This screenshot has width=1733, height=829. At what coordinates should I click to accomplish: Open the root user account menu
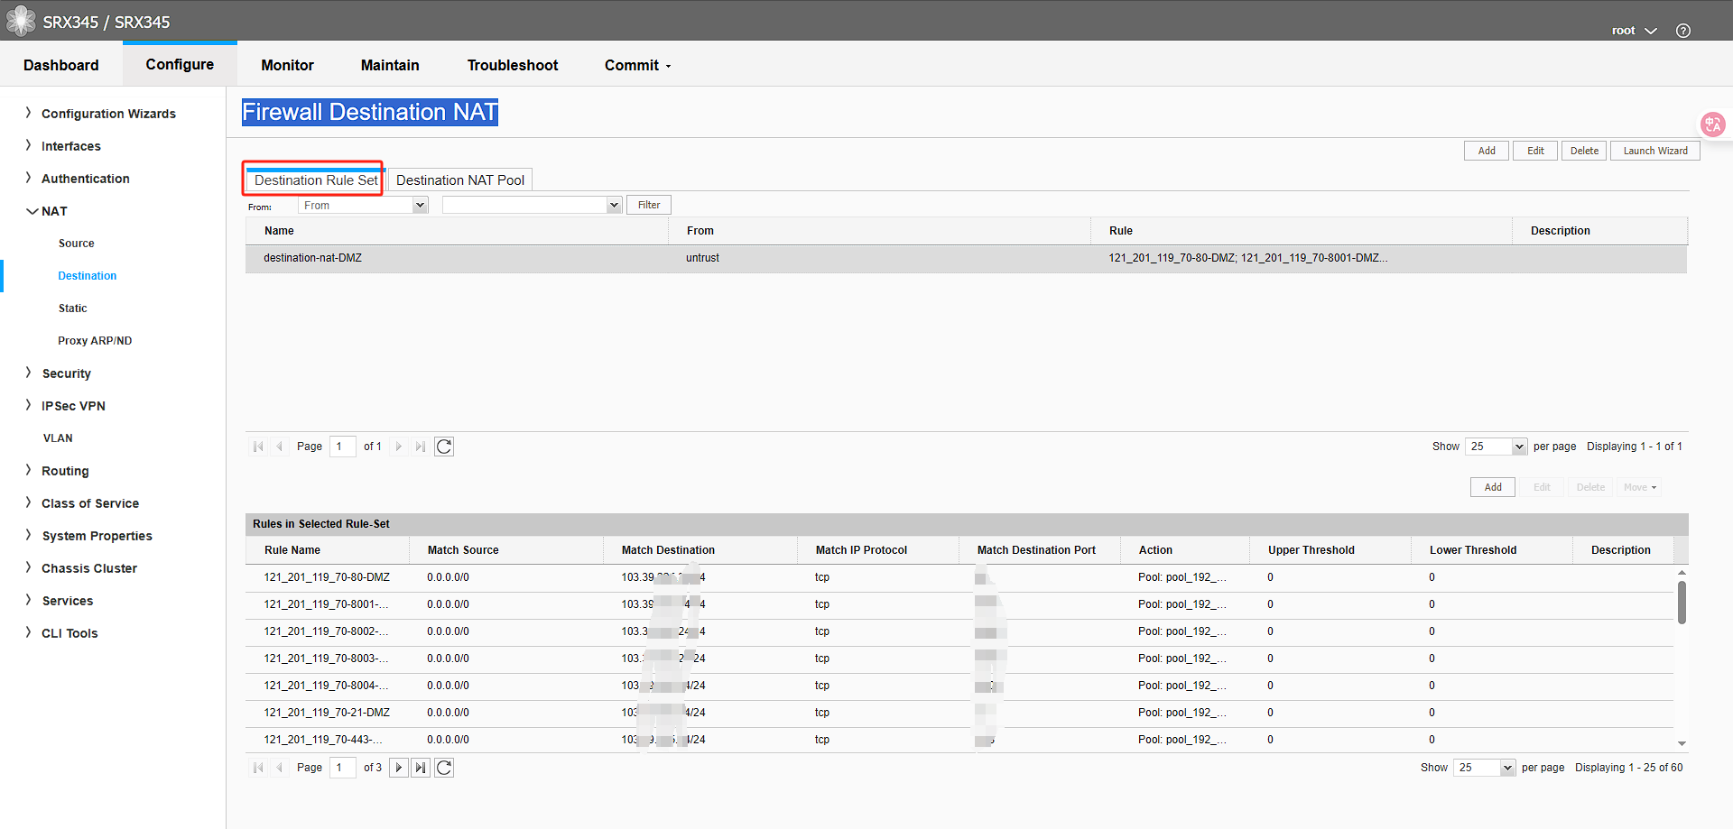tap(1633, 30)
